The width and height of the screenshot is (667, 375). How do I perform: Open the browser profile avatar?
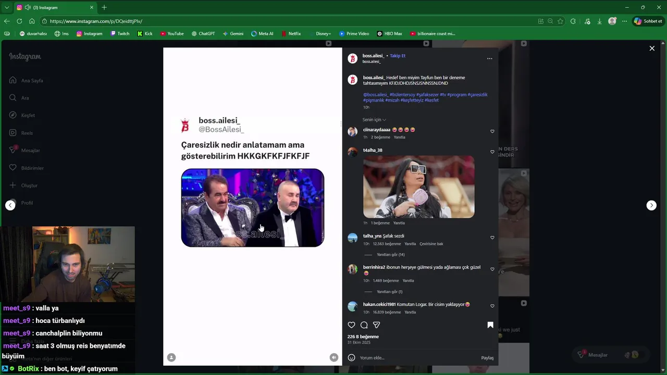pyautogui.click(x=612, y=21)
